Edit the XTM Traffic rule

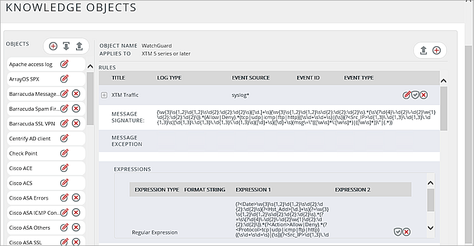pos(407,95)
